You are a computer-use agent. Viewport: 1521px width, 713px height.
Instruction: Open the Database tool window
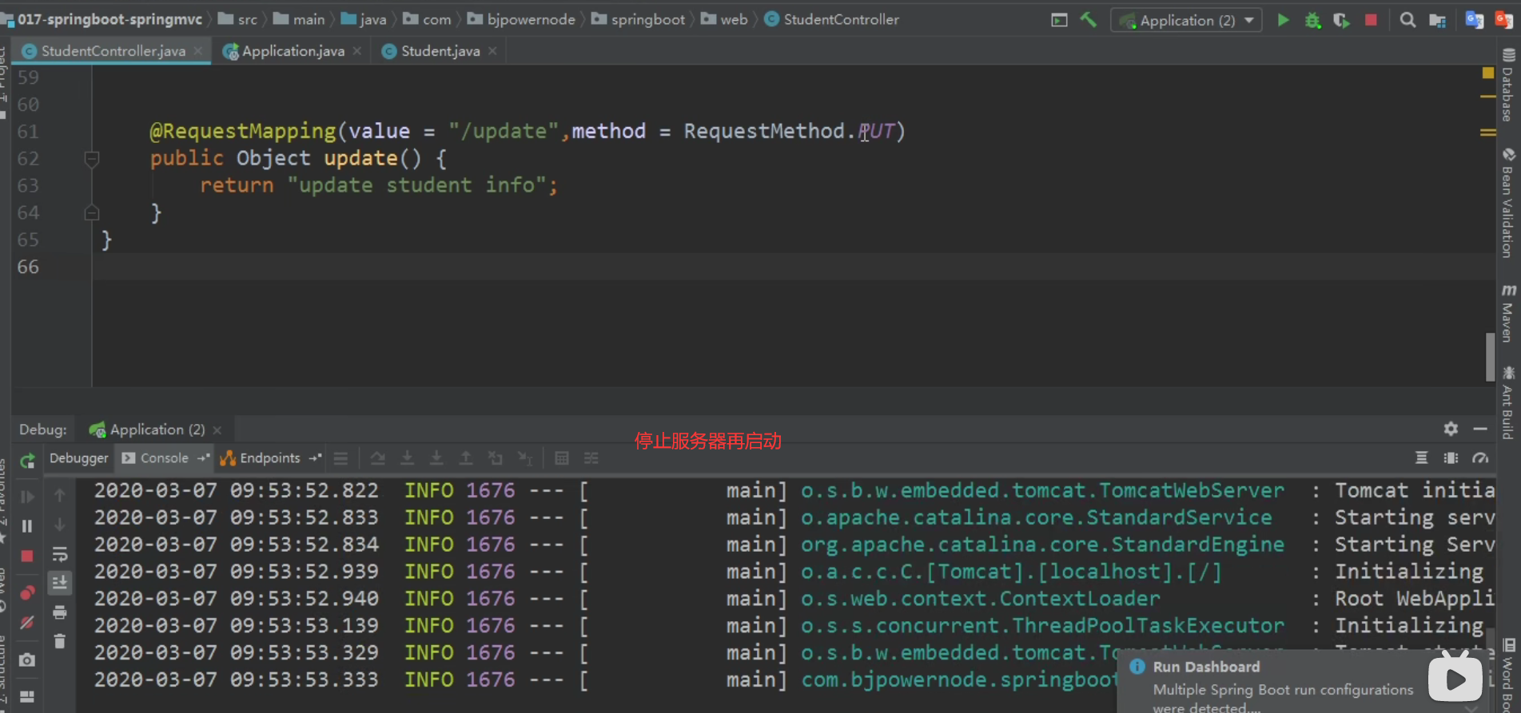(1508, 85)
